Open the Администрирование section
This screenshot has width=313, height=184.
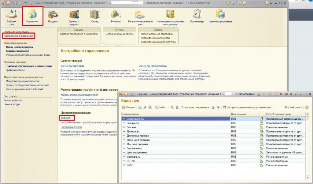tap(221, 16)
